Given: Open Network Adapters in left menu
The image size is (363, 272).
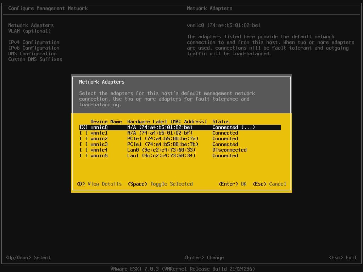Looking at the screenshot, I should click(x=31, y=25).
